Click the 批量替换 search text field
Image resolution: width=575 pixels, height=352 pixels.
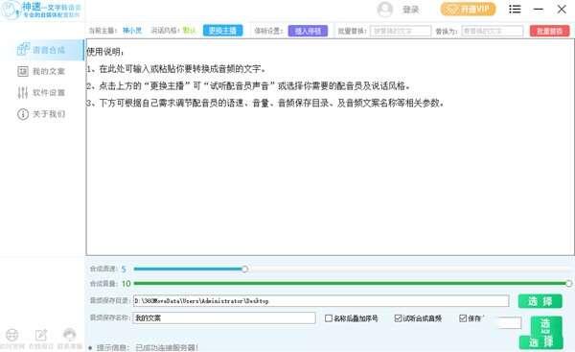tap(401, 32)
